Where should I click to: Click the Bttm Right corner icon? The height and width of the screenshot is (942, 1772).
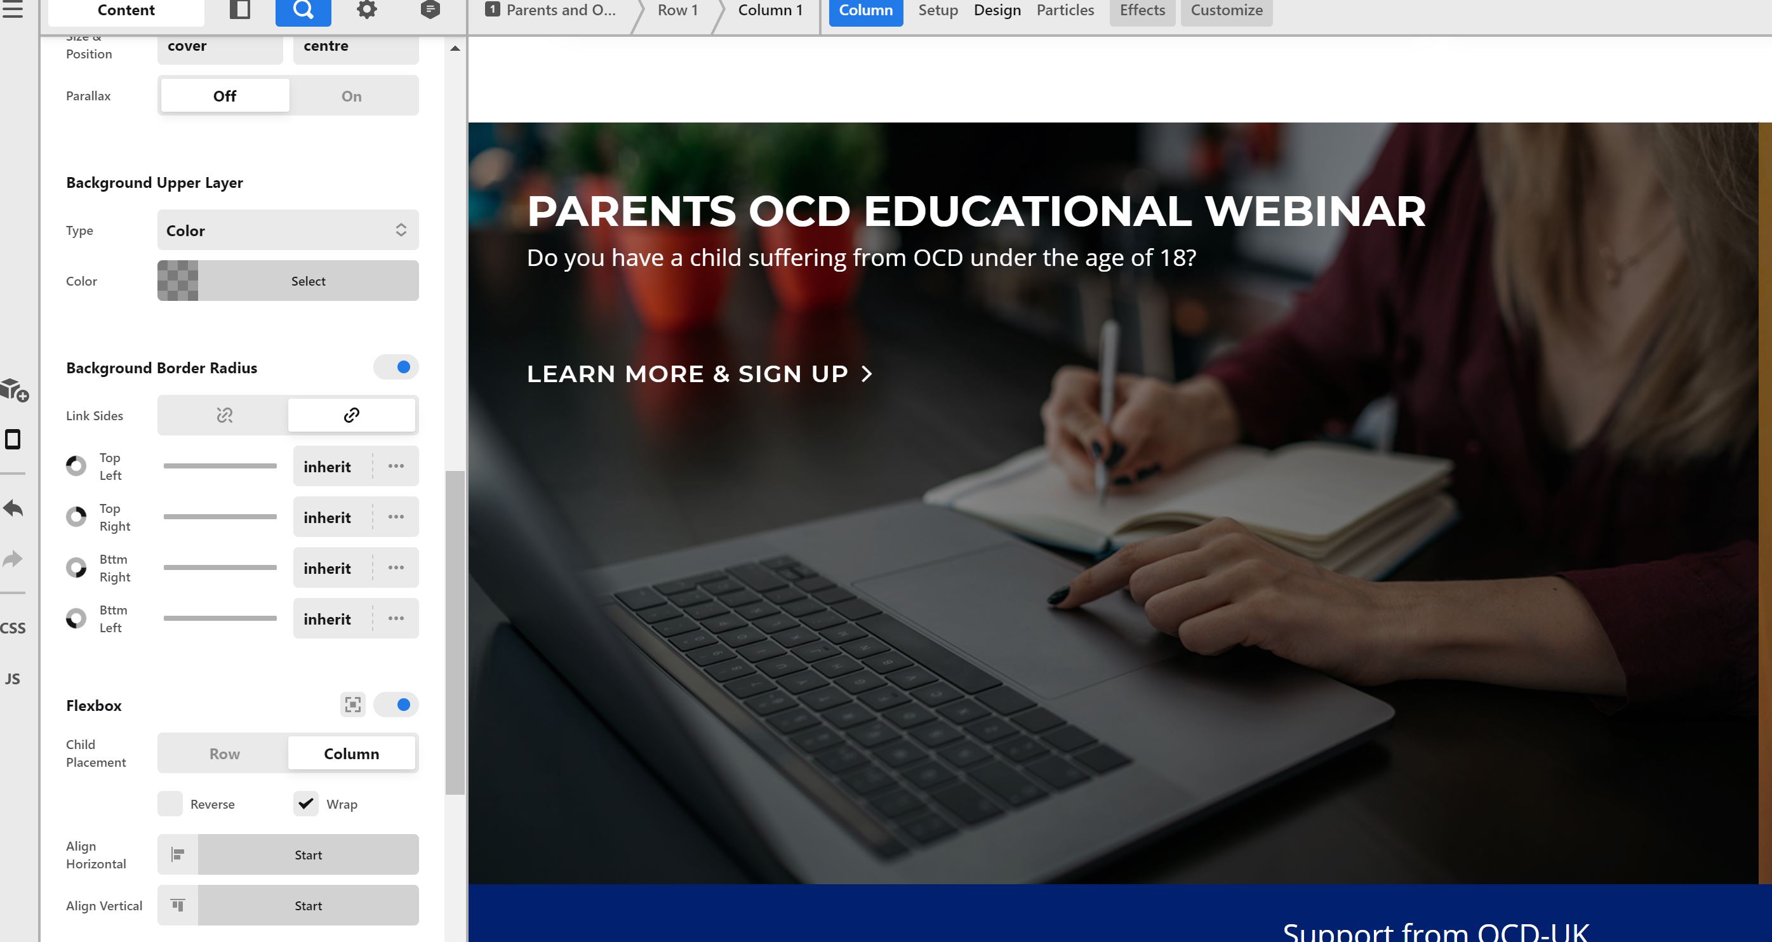76,568
